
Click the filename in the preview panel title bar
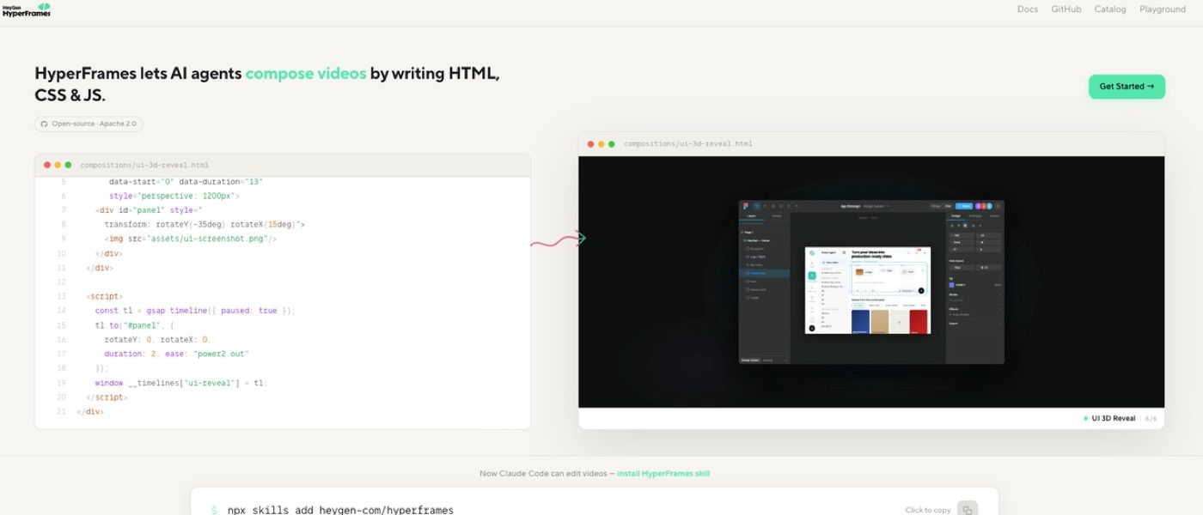(688, 144)
